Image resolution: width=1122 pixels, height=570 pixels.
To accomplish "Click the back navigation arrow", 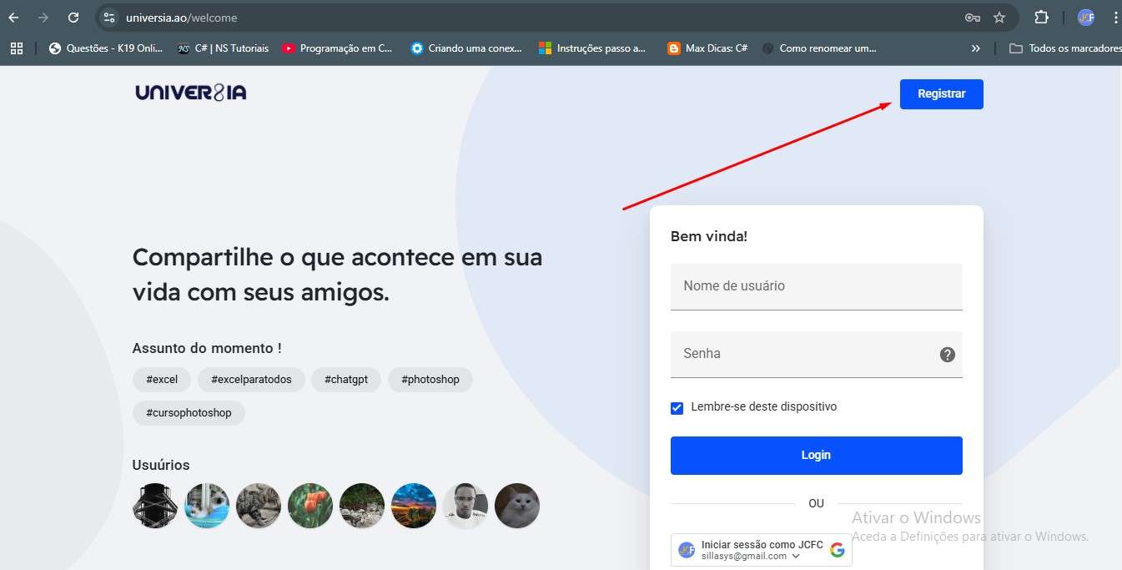I will coord(13,17).
